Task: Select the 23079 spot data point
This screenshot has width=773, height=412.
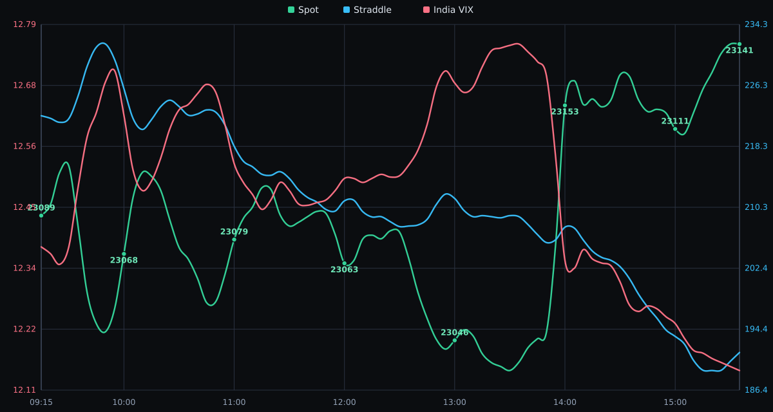Action: tap(234, 239)
